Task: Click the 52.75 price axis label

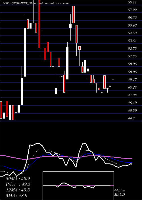Action: coord(132,49)
